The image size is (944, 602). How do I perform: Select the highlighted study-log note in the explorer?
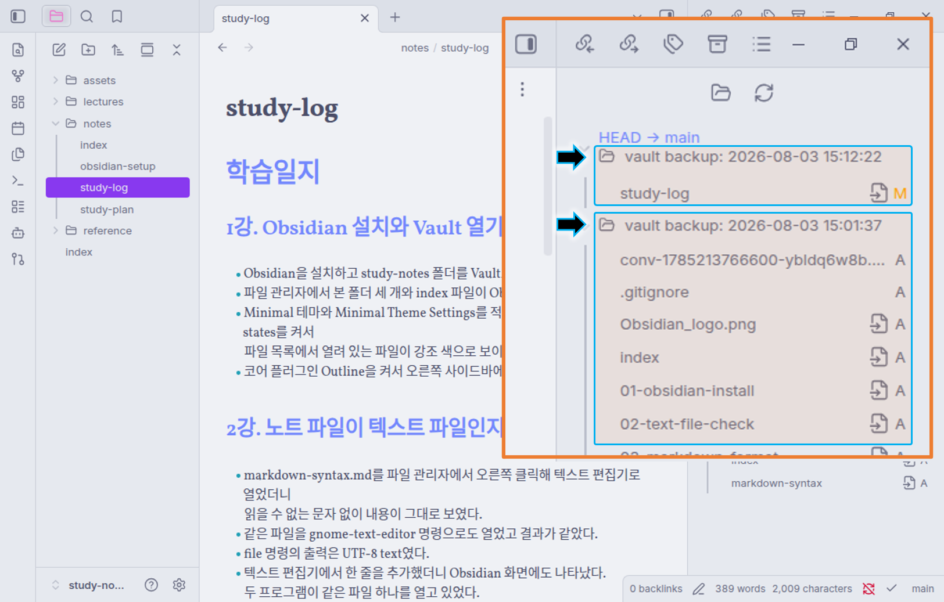[x=118, y=188]
